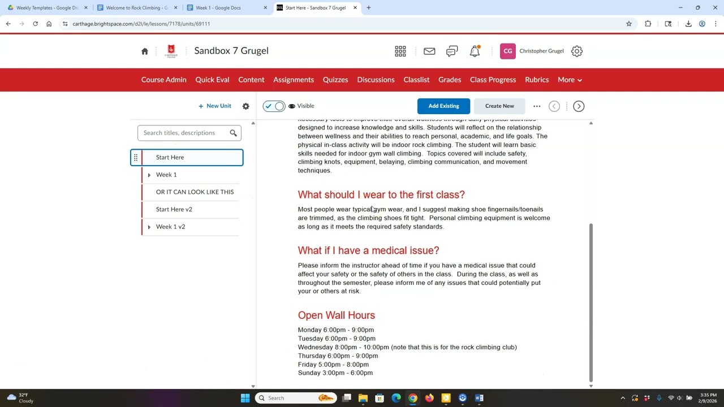
Task: Click the Windows taskbar search box
Action: [x=296, y=398]
